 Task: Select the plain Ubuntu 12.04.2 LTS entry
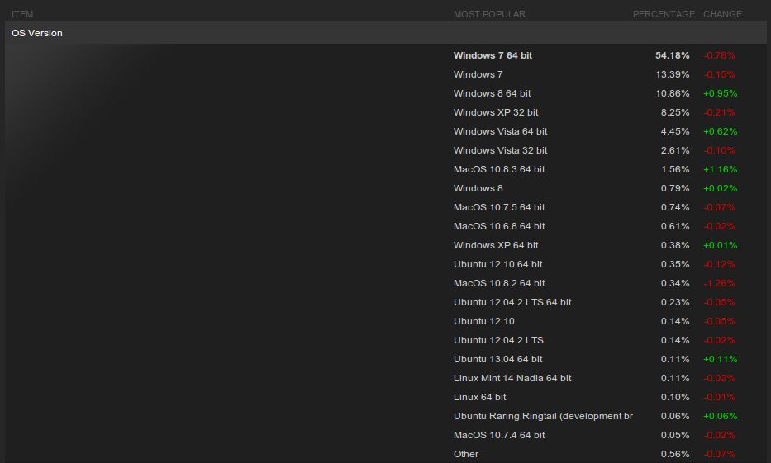pyautogui.click(x=498, y=340)
